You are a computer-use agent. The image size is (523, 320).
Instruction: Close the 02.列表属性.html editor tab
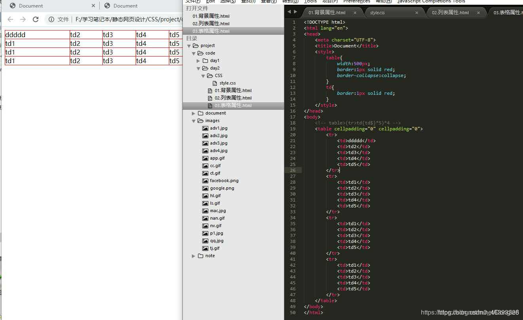(478, 13)
